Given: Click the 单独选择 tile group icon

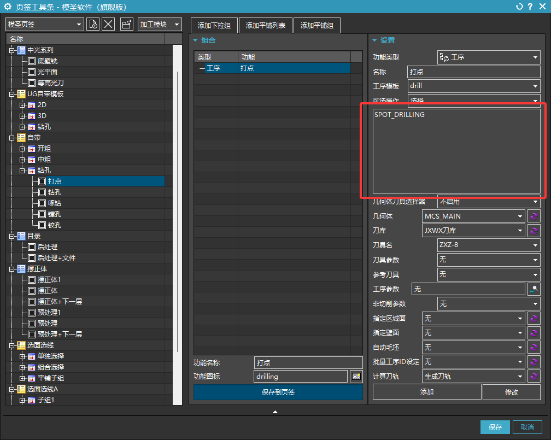Looking at the screenshot, I should [32, 356].
